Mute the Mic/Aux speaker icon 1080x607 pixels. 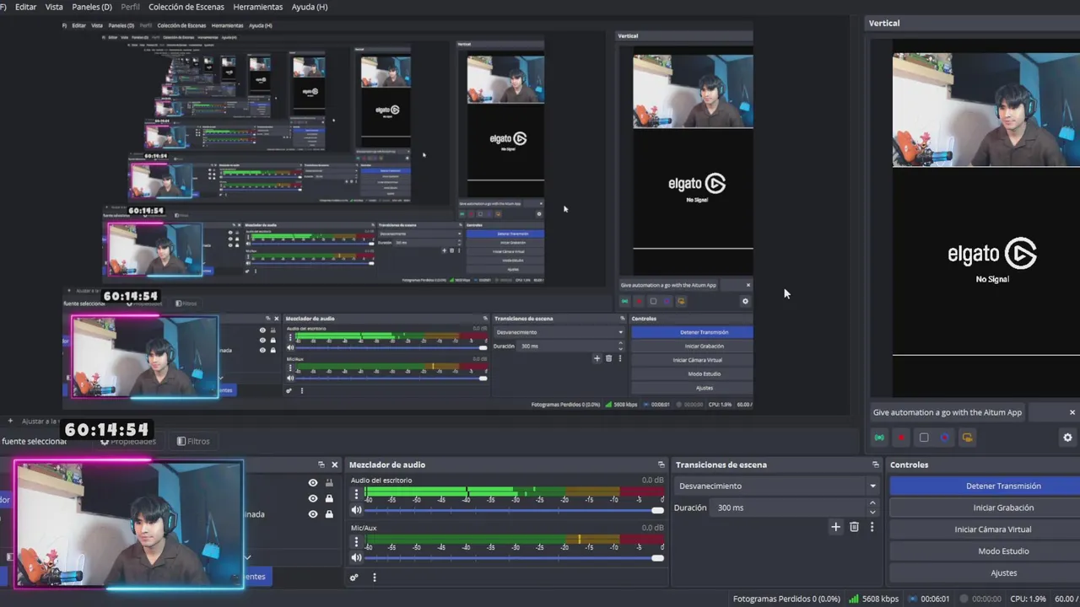(x=356, y=557)
